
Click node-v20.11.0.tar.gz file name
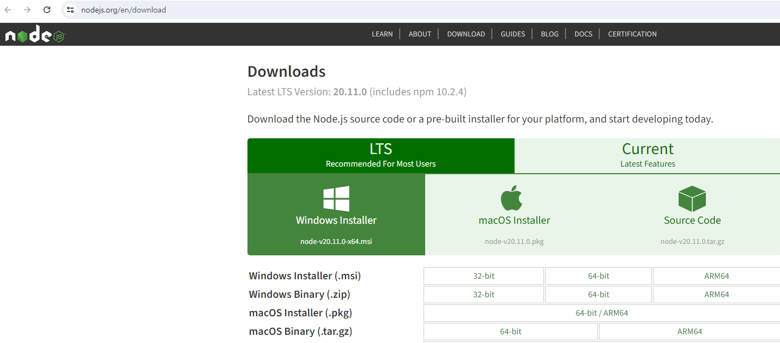[692, 241]
